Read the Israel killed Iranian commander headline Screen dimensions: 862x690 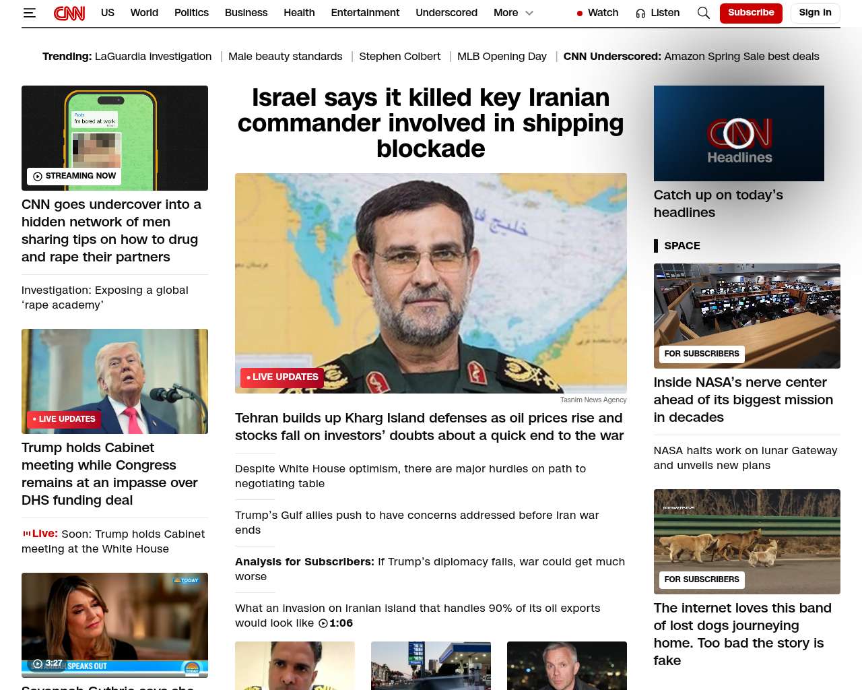[431, 123]
